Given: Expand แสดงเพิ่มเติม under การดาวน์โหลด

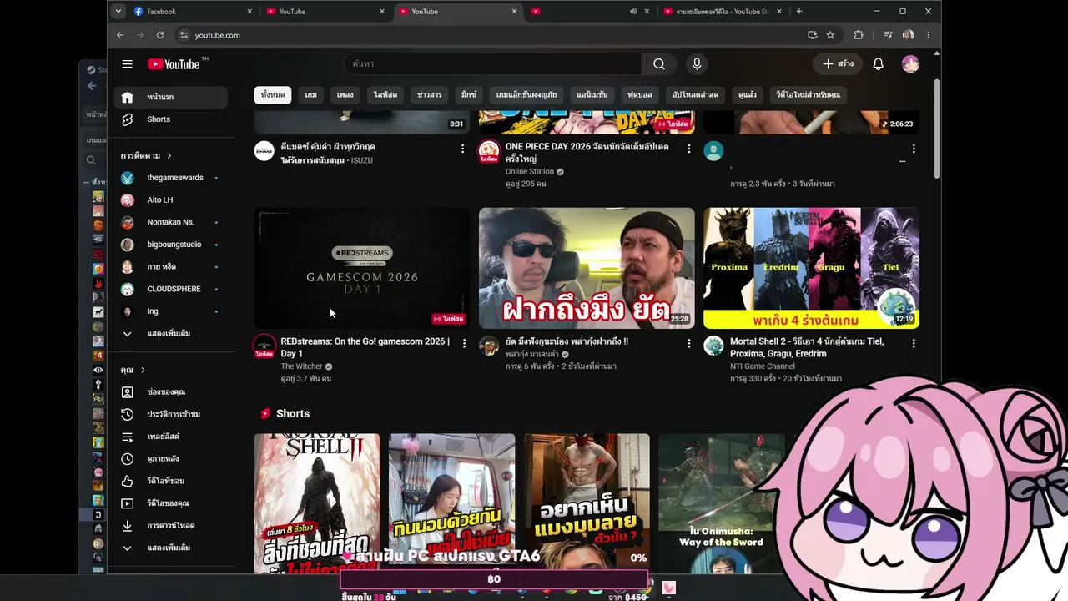Looking at the screenshot, I should coord(170,548).
